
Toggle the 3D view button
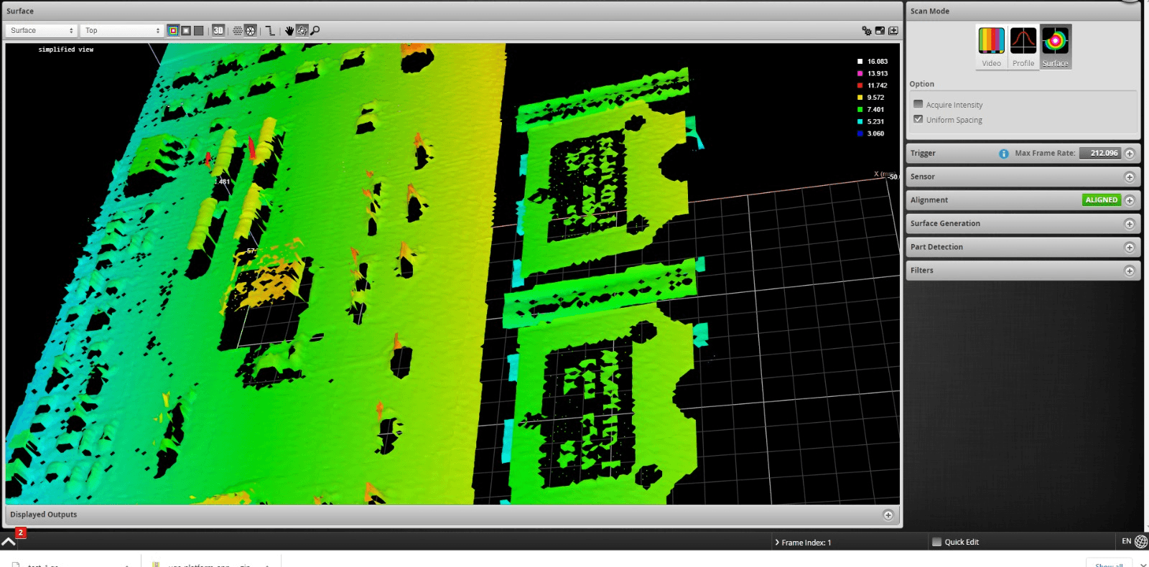pyautogui.click(x=218, y=30)
